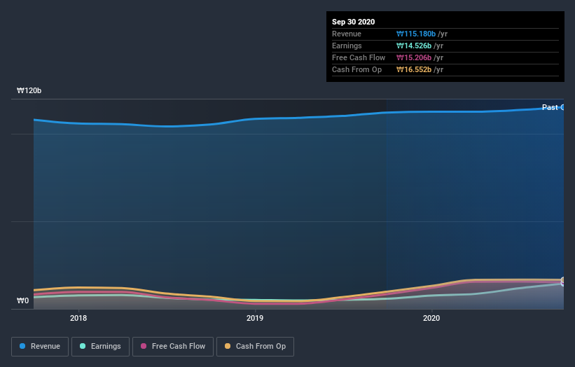
Task: Click the 2020 x-axis label
Action: pos(431,318)
